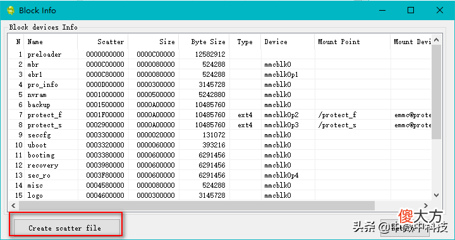
Task: Click device cell mmcblk0p3
Action: 281,125
